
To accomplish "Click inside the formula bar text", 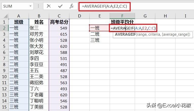I will 104,6.
